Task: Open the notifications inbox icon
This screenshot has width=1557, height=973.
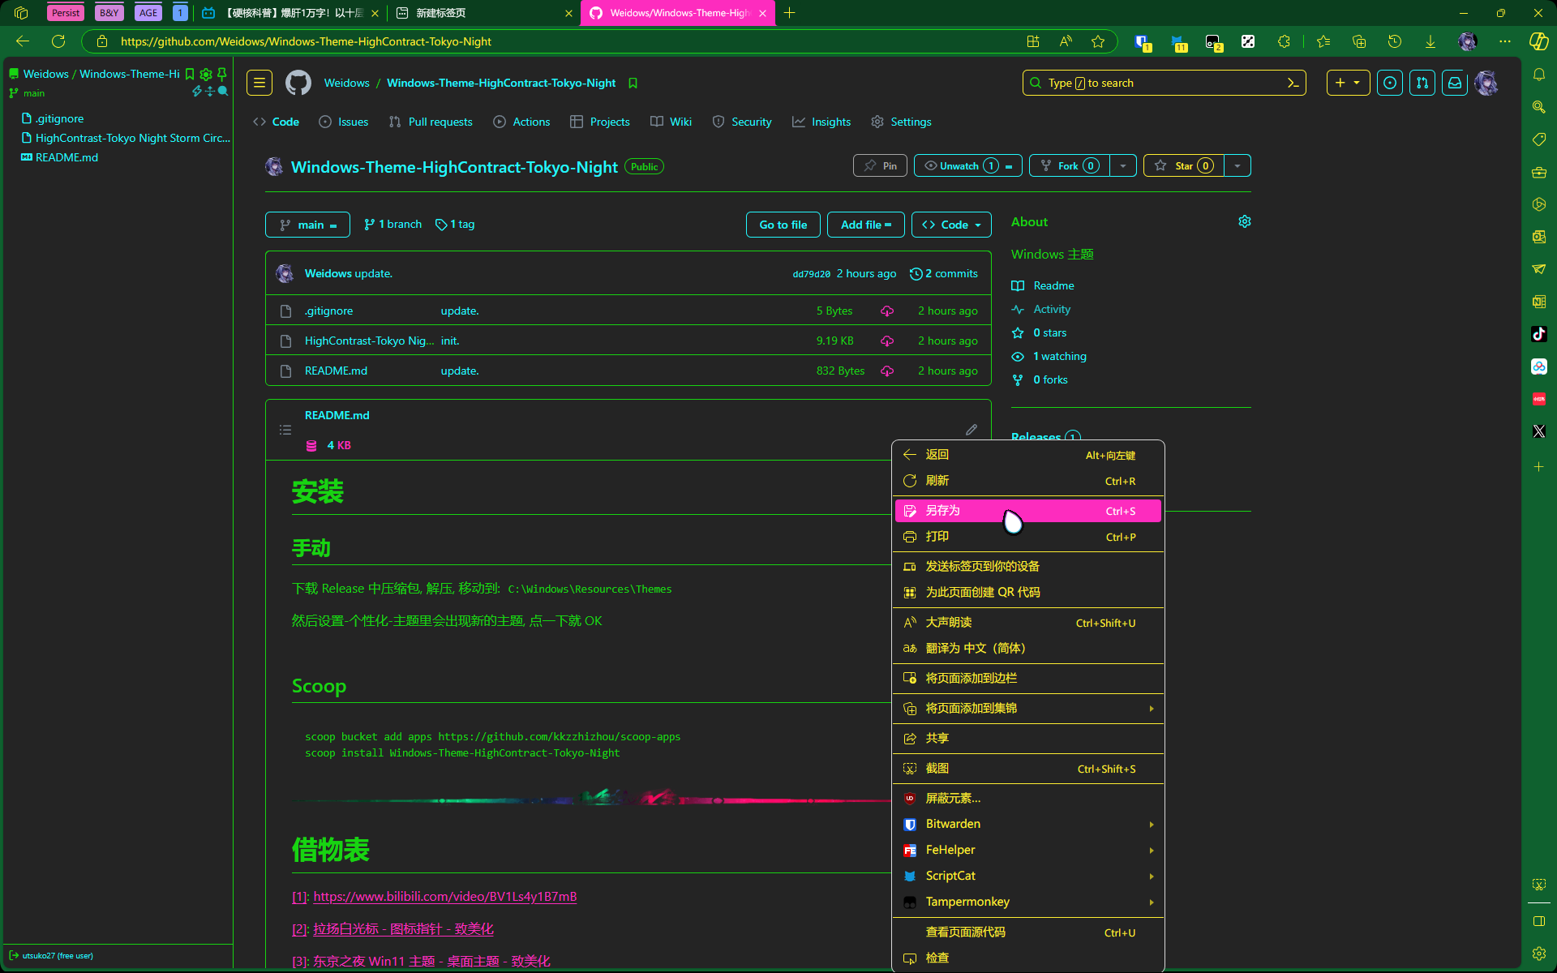Action: point(1455,83)
